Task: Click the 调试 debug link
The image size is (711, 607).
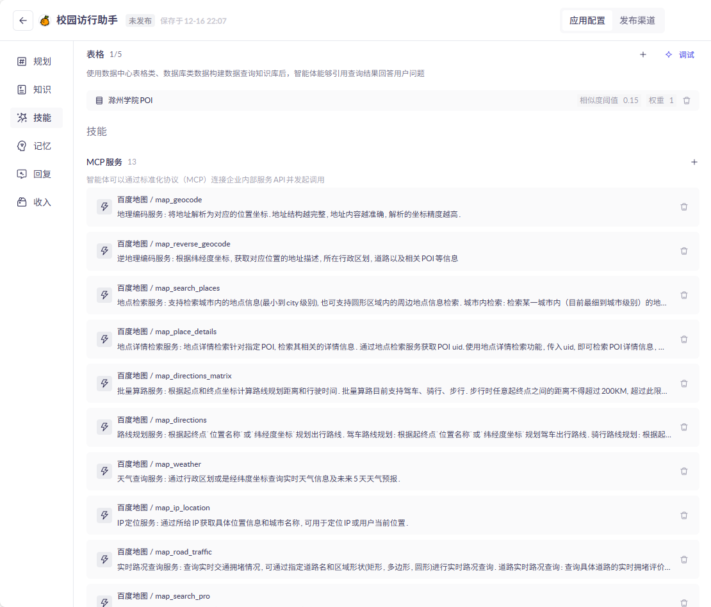Action: point(686,54)
